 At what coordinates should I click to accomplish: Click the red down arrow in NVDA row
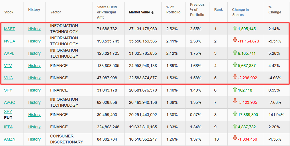[x=235, y=40]
